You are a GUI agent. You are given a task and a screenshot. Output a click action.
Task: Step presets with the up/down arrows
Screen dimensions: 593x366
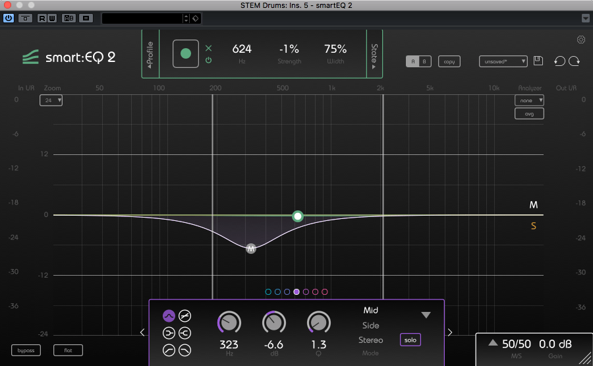pos(186,18)
